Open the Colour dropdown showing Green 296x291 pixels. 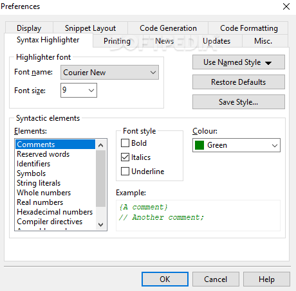tap(236, 145)
